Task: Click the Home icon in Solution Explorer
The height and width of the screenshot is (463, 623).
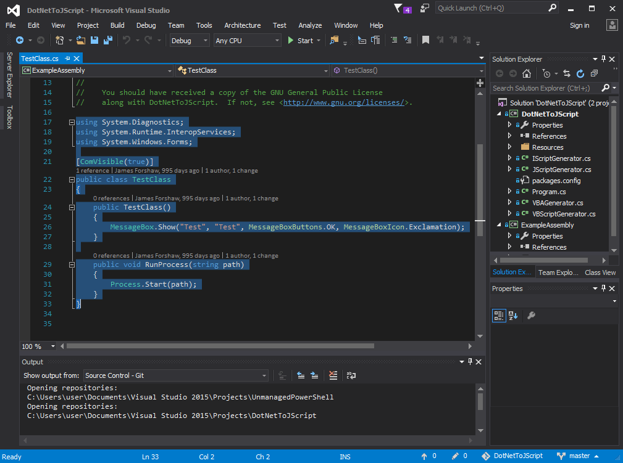Action: coord(528,74)
